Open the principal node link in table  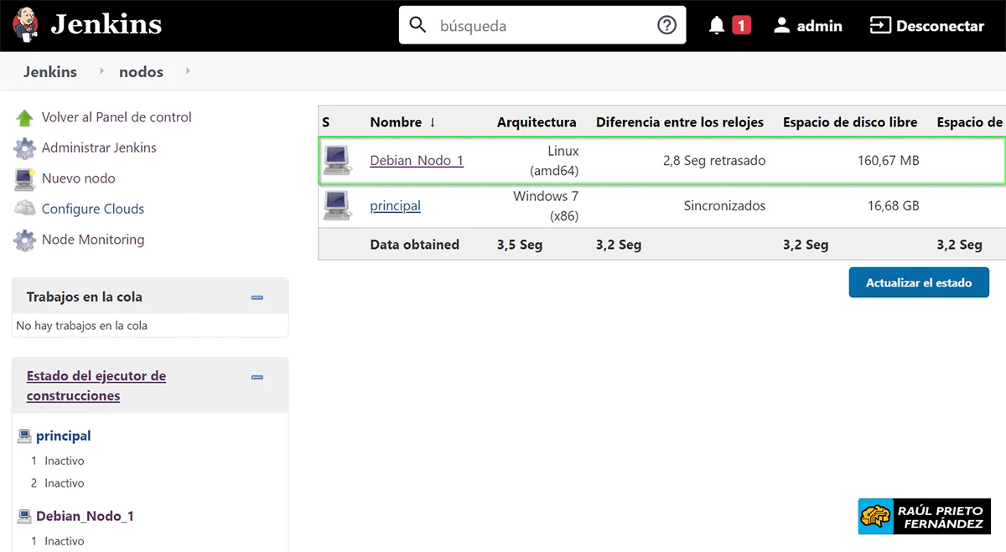[395, 205]
